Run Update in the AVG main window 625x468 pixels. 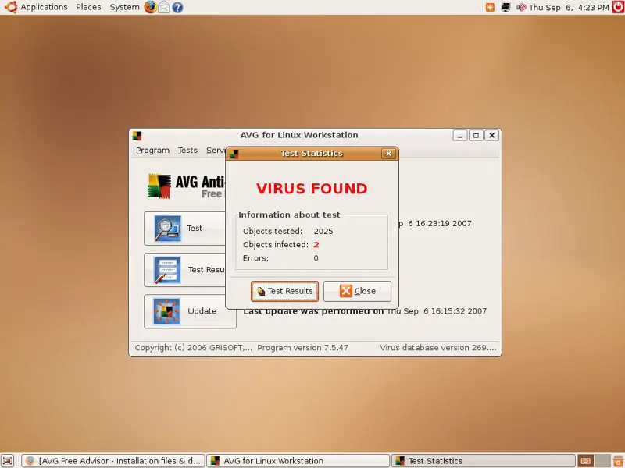coord(190,311)
